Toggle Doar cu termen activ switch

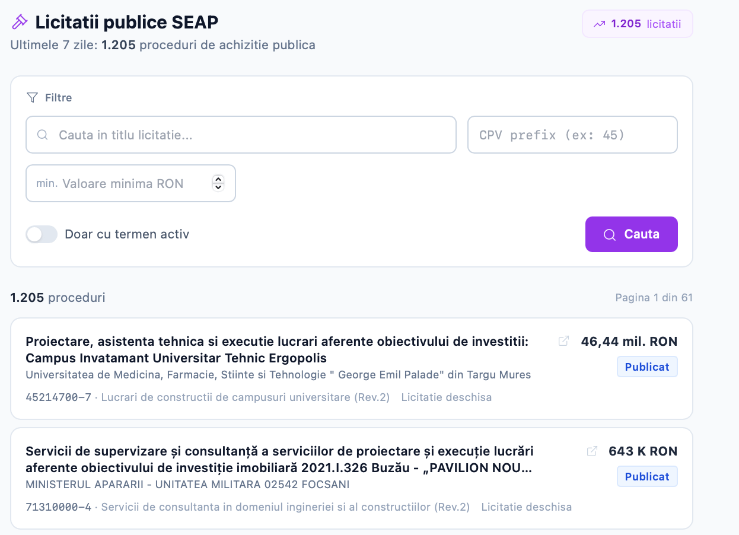point(42,234)
